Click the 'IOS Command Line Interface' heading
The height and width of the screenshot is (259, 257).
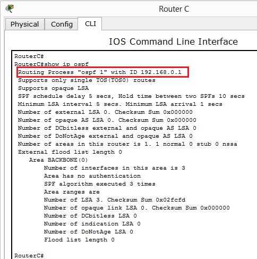tap(173, 41)
